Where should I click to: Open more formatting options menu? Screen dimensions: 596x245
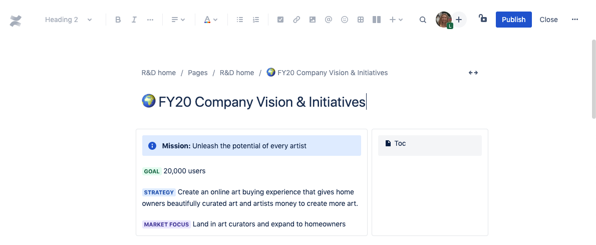150,20
